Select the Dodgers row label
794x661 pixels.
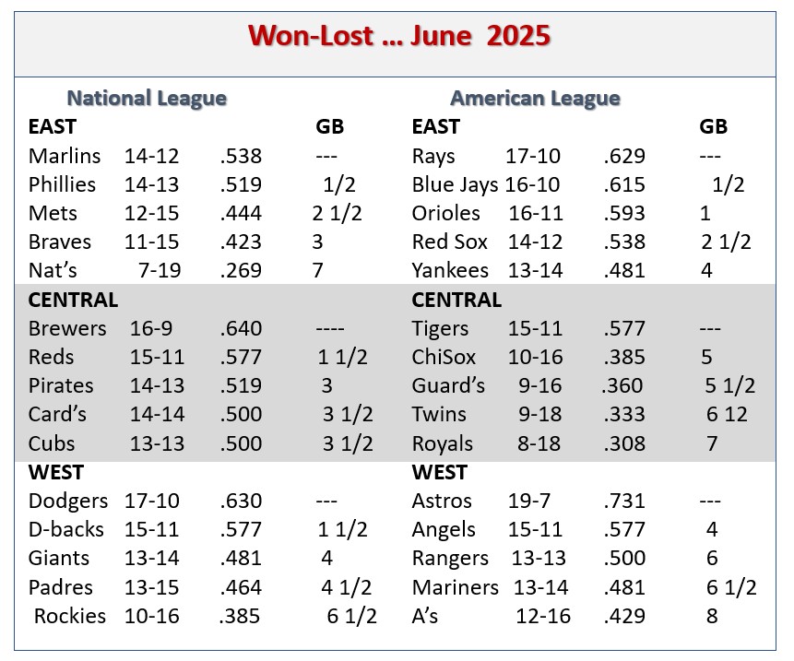tap(68, 502)
